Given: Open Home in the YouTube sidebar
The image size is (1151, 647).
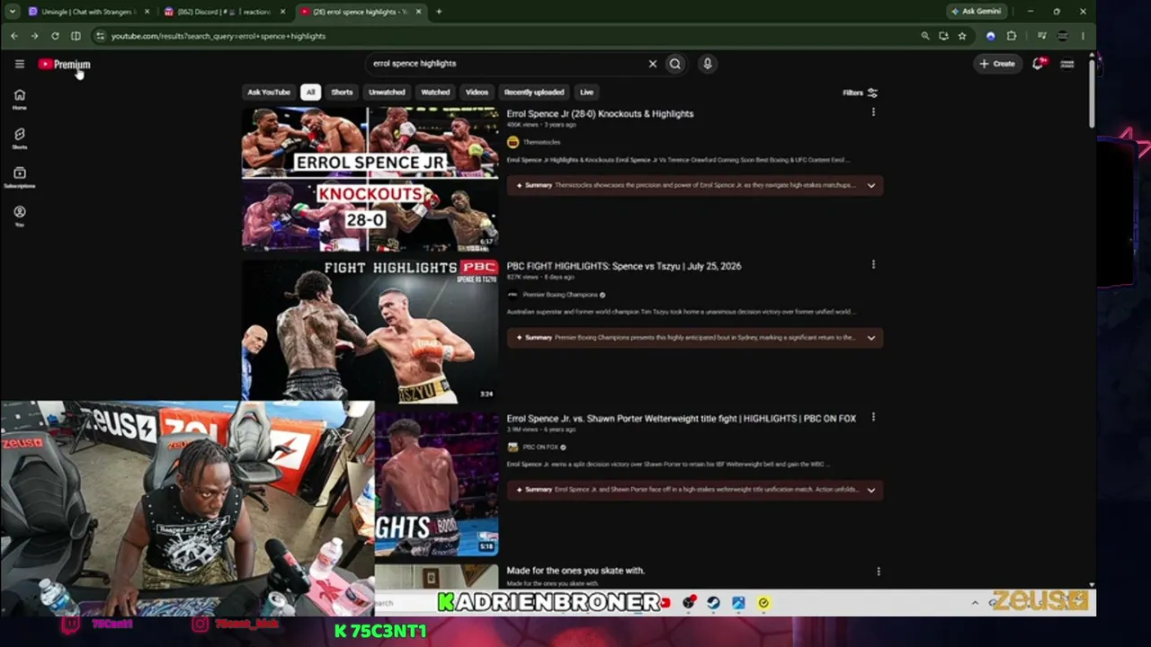Looking at the screenshot, I should 19,99.
